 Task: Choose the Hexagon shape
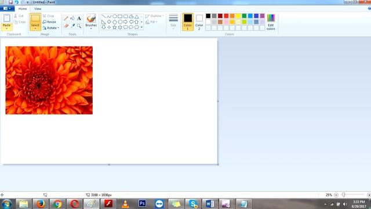pyautogui.click(x=120, y=22)
